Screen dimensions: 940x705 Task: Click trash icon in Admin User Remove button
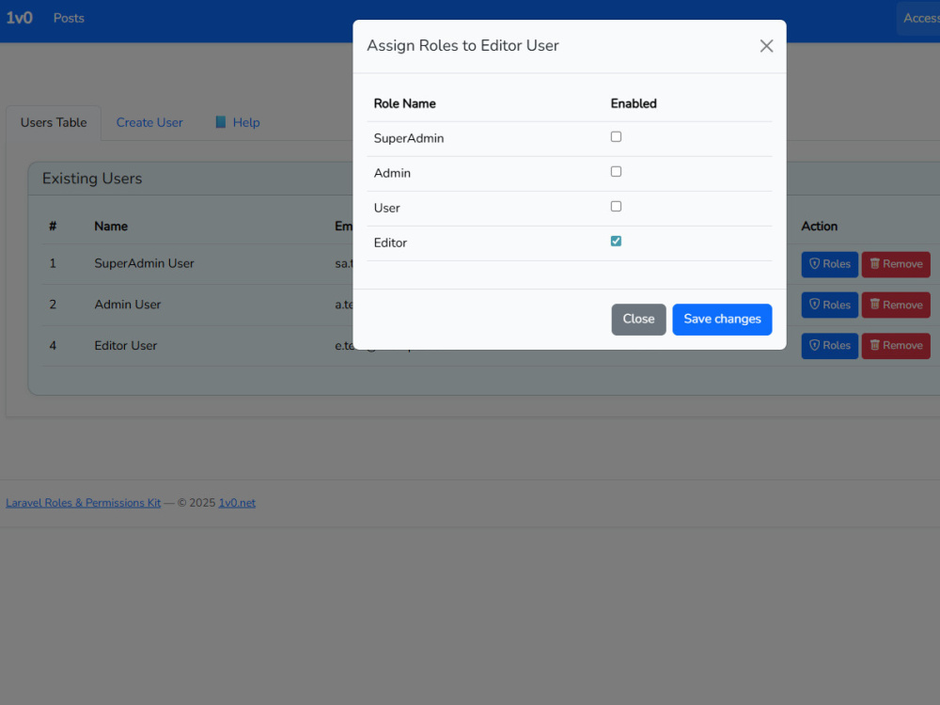coord(874,305)
